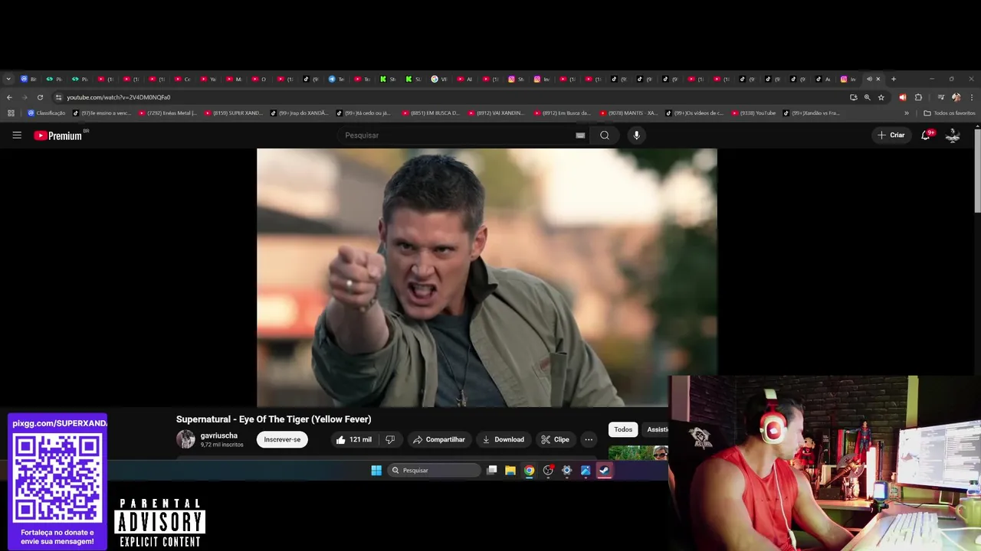Viewport: 981px width, 551px height.
Task: Open more actions three-dot menu under video
Action: (589, 439)
